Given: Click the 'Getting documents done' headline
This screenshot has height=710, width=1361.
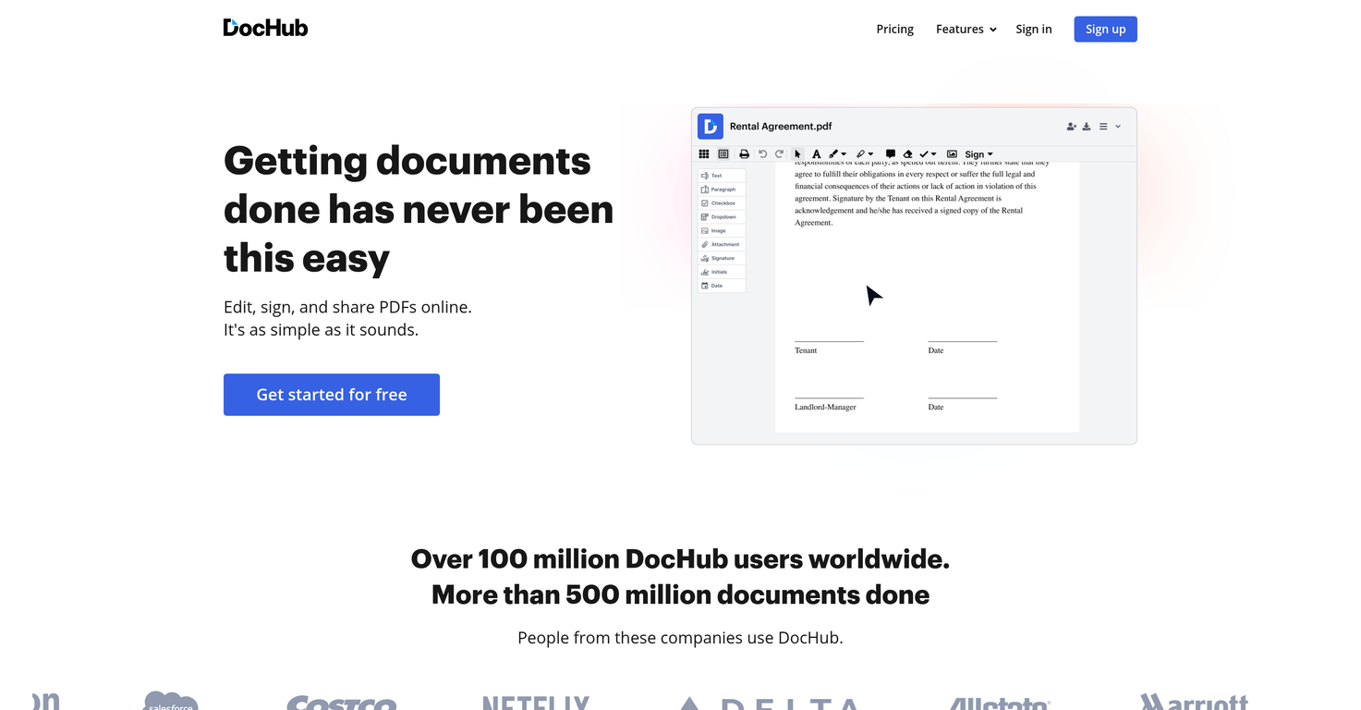Looking at the screenshot, I should click(x=419, y=209).
